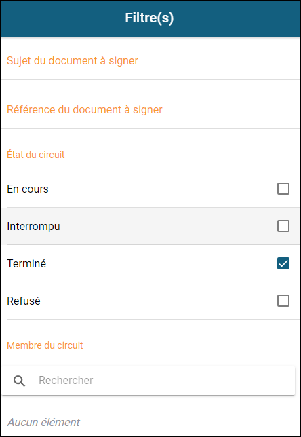301x437 pixels.
Task: Focus the Sujet du document à signer field
Action: [x=150, y=61]
